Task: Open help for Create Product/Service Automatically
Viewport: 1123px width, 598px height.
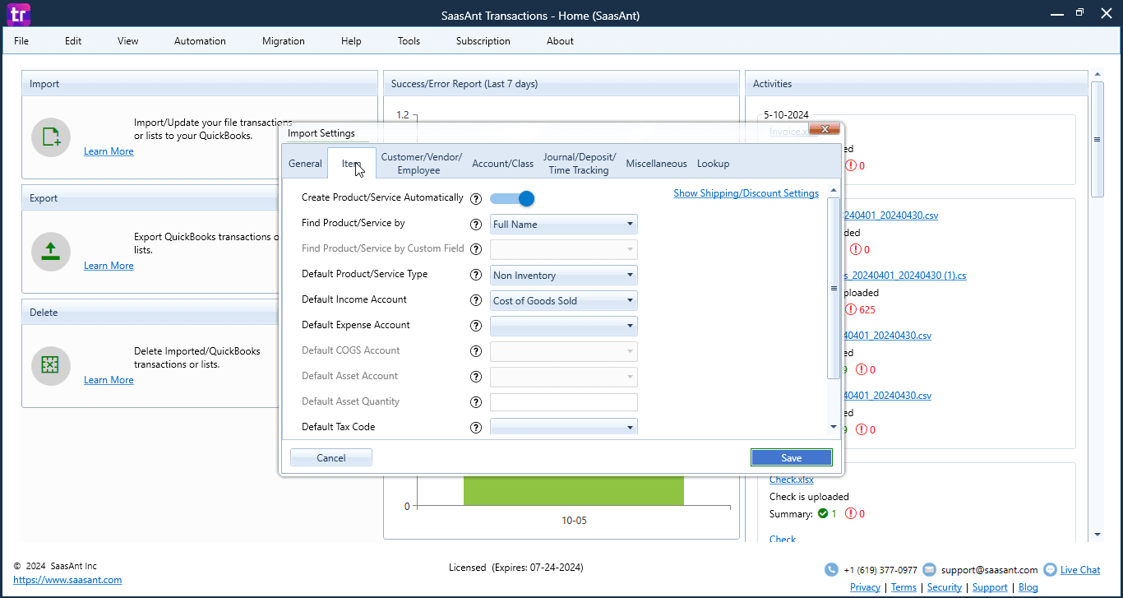Action: (x=475, y=198)
